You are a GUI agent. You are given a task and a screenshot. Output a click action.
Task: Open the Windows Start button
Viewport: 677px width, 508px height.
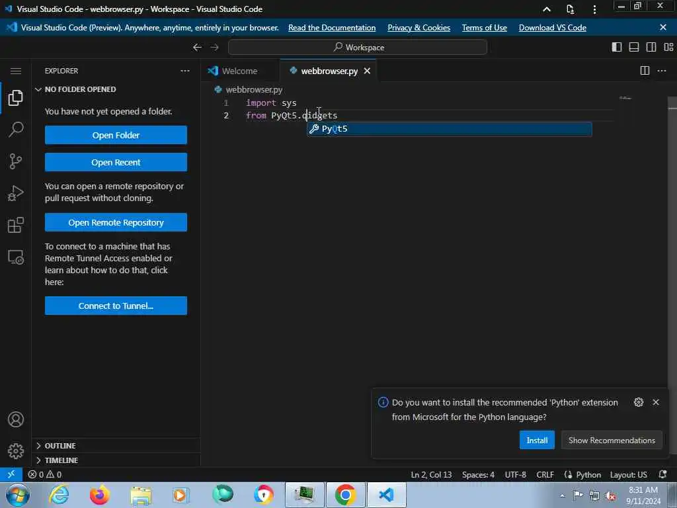pyautogui.click(x=18, y=495)
